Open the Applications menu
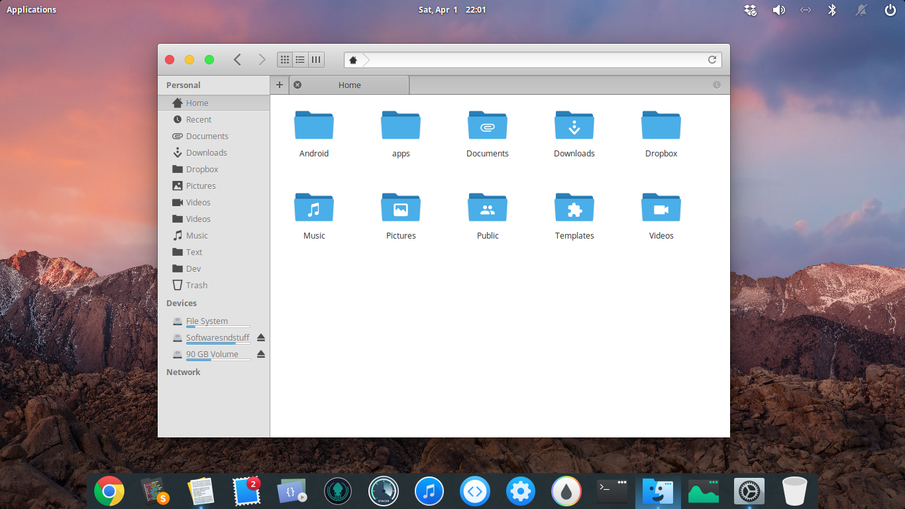 click(x=31, y=10)
